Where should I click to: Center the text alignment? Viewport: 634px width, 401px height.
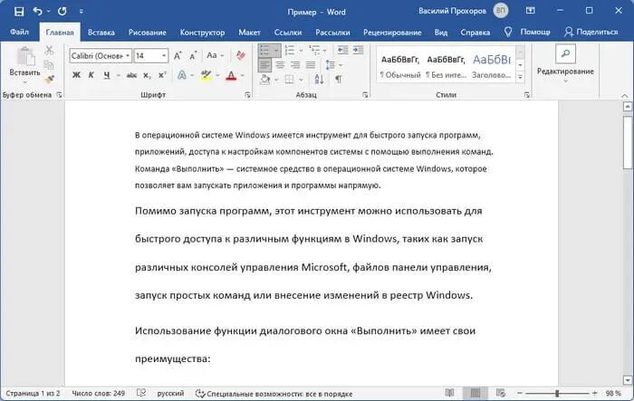point(280,65)
